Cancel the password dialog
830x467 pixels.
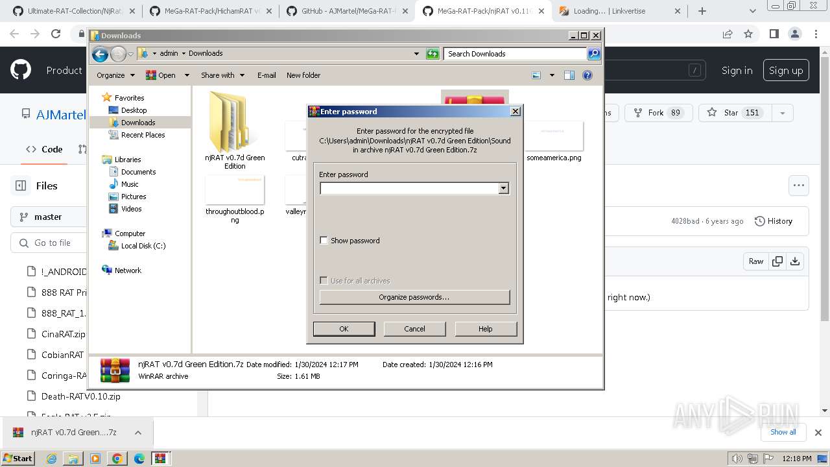[414, 329]
